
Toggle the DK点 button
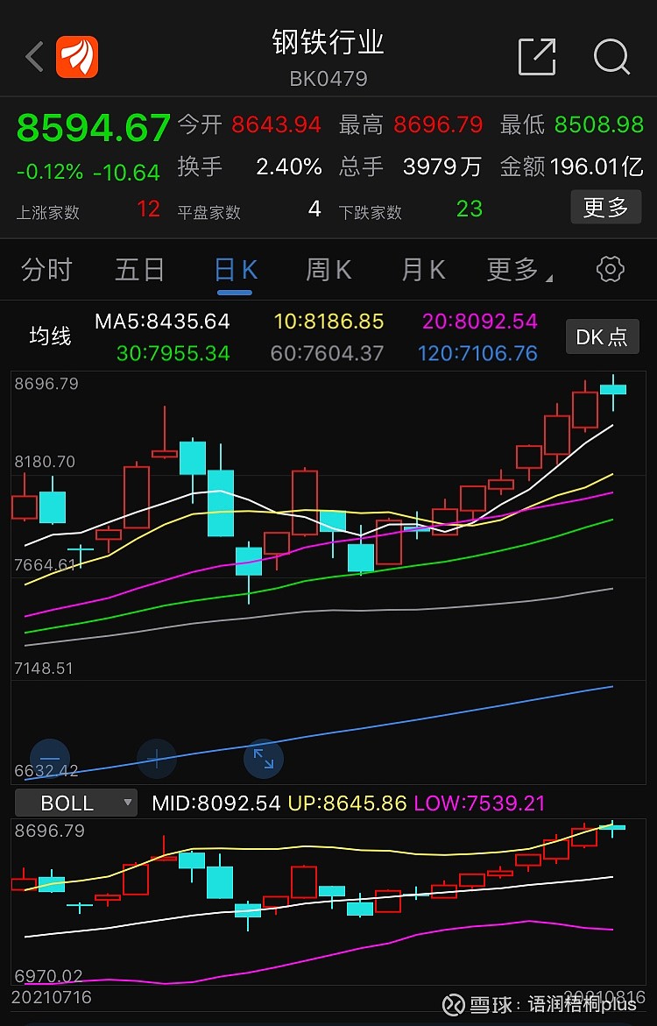602,337
